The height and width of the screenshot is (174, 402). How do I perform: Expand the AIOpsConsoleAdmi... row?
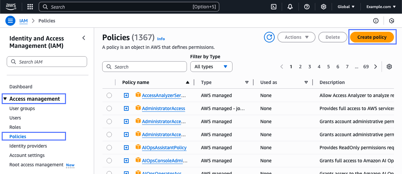(126, 161)
